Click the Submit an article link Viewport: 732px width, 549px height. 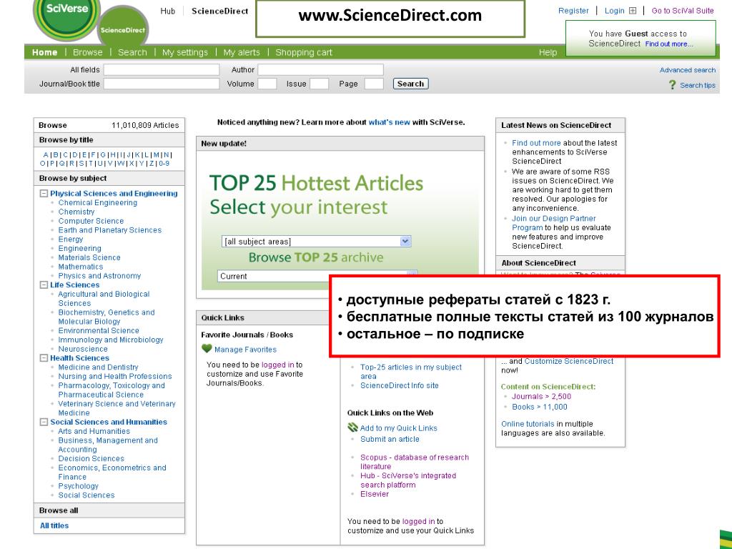click(x=390, y=439)
